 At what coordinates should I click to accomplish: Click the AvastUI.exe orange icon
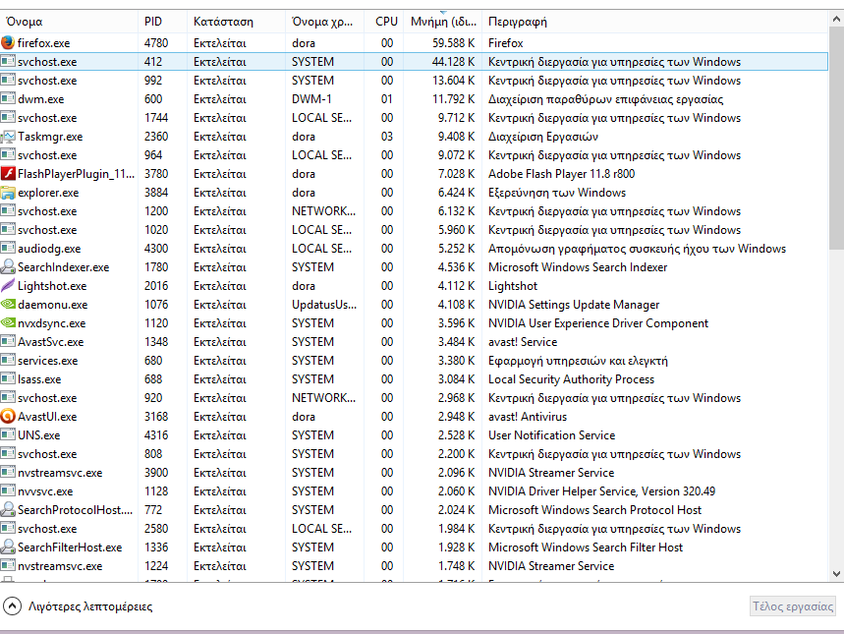(x=8, y=417)
